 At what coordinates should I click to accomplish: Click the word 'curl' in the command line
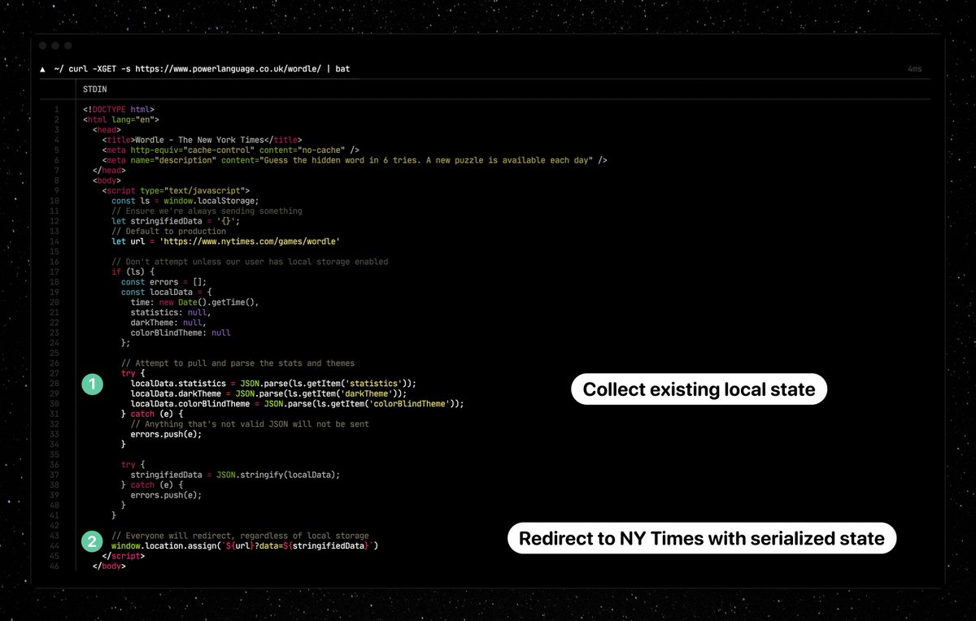coord(79,69)
